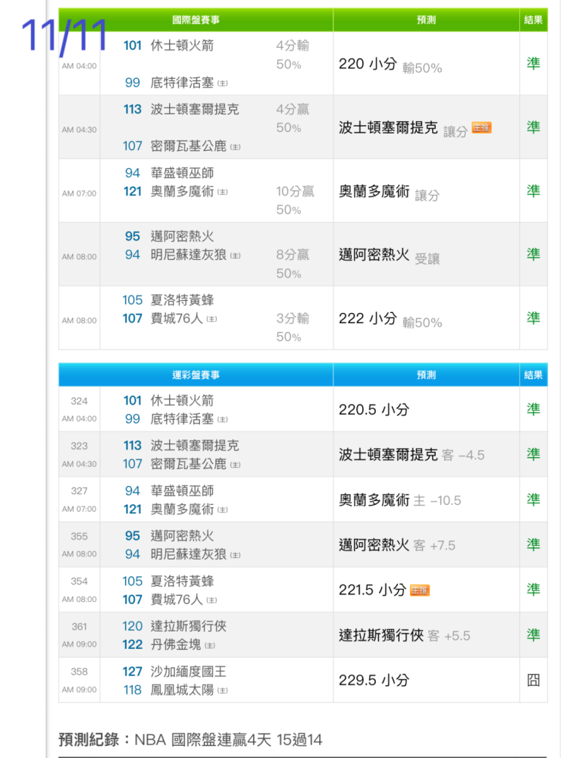Click game number 355

[x=80, y=536]
